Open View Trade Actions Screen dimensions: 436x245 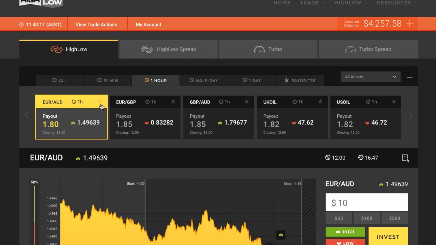click(96, 24)
